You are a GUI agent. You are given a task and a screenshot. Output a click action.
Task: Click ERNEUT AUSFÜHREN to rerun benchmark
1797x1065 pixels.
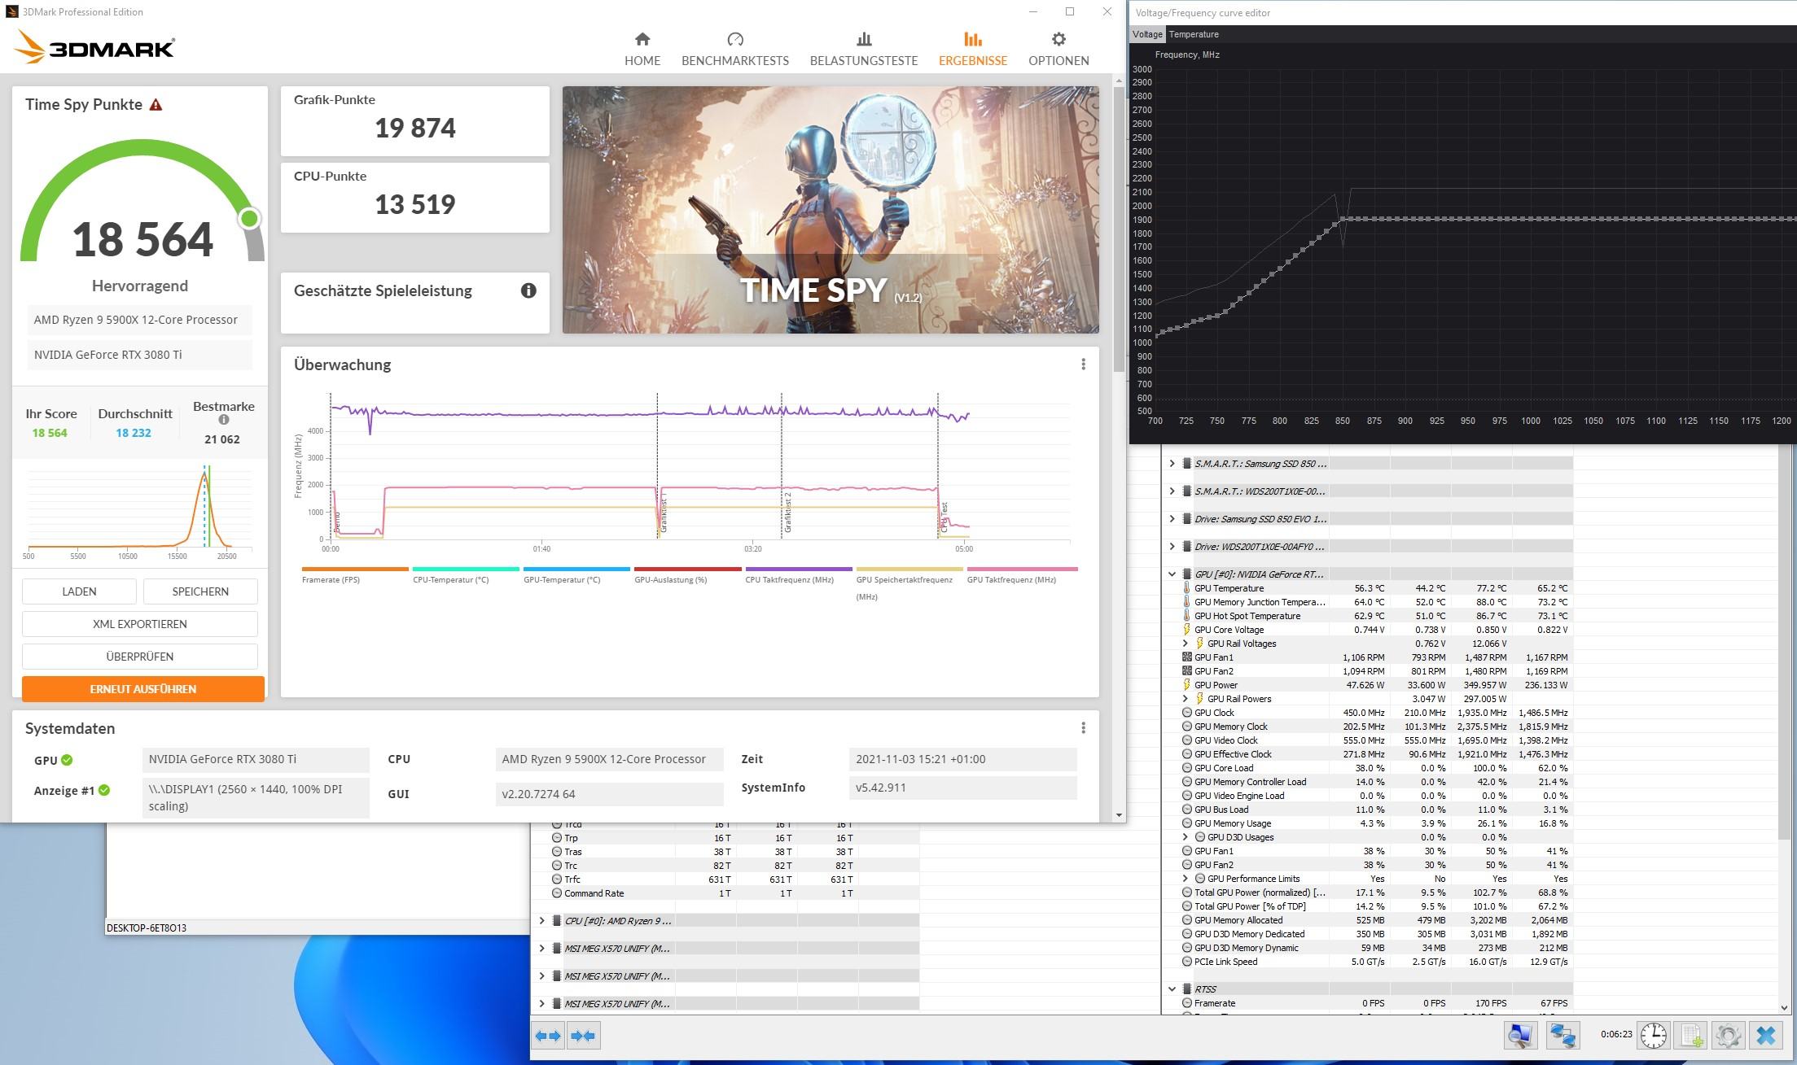142,688
